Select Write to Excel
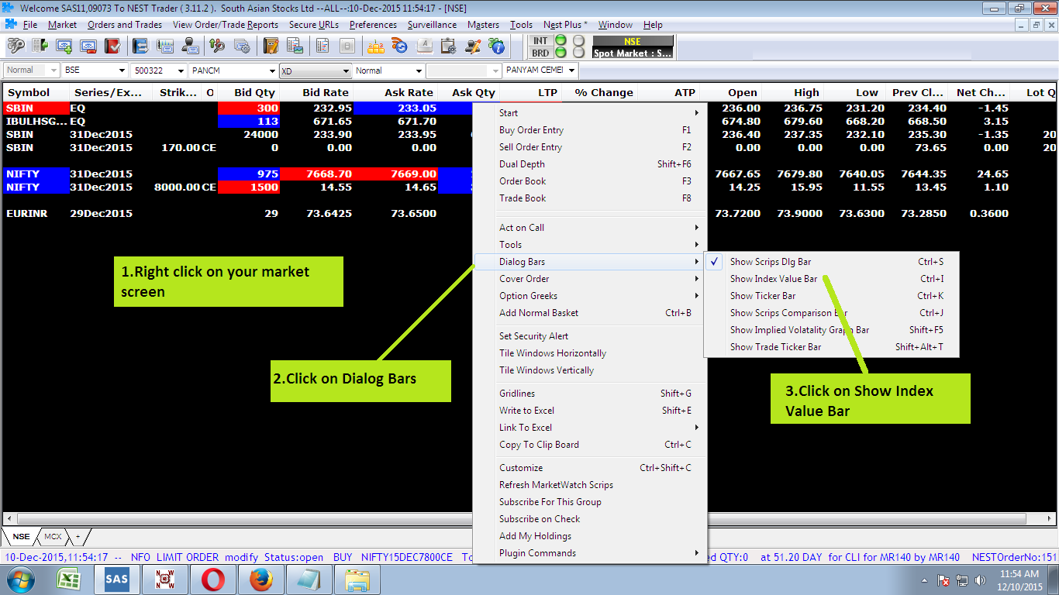 pos(590,411)
